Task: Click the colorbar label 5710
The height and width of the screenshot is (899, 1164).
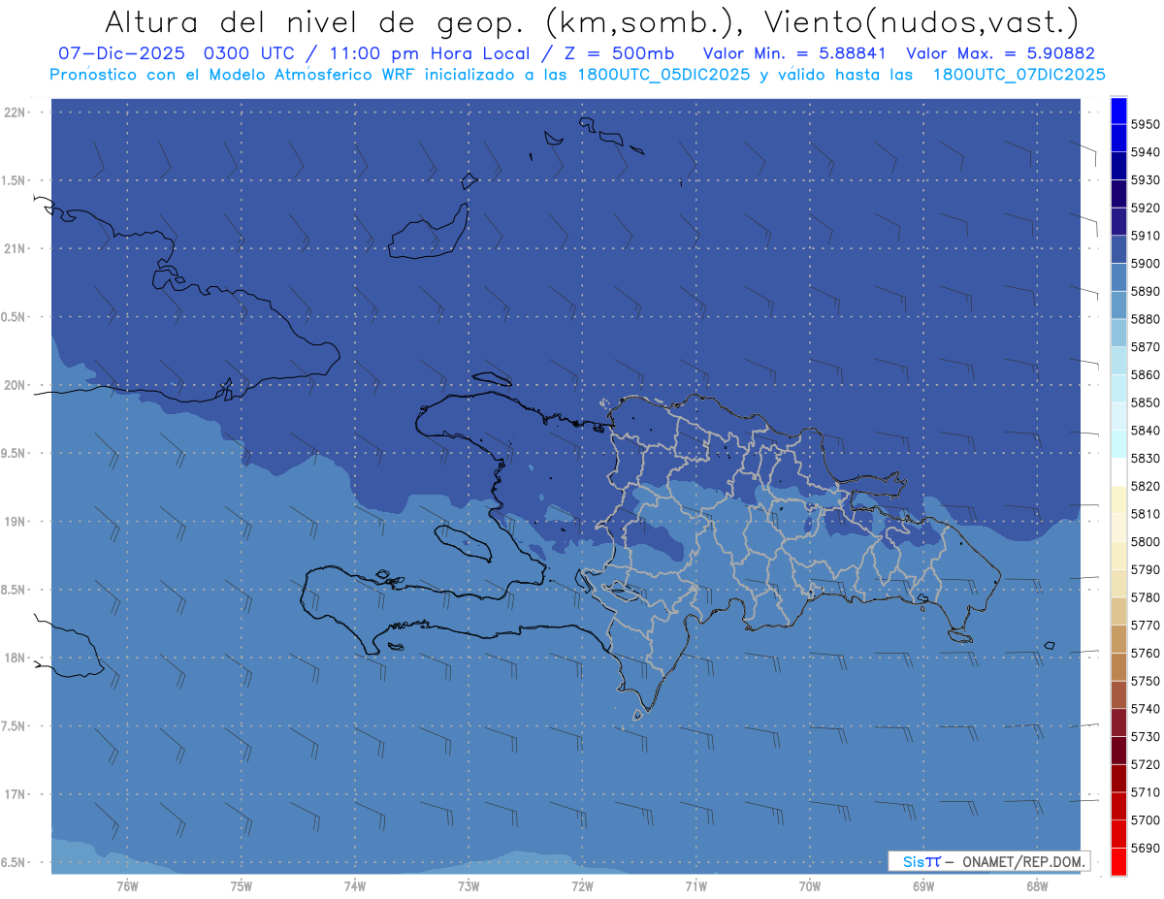Action: tap(1145, 792)
